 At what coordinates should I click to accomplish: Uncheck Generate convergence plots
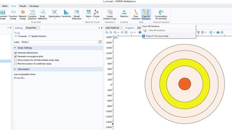15,56
